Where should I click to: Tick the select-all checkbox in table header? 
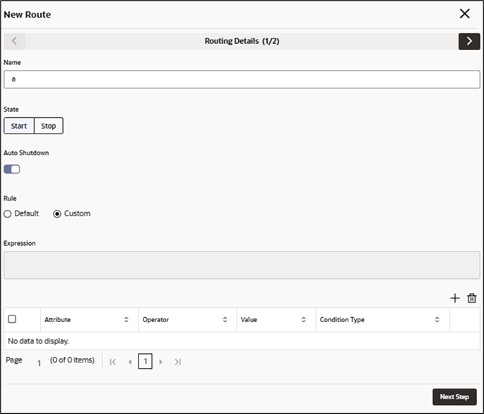click(12, 319)
